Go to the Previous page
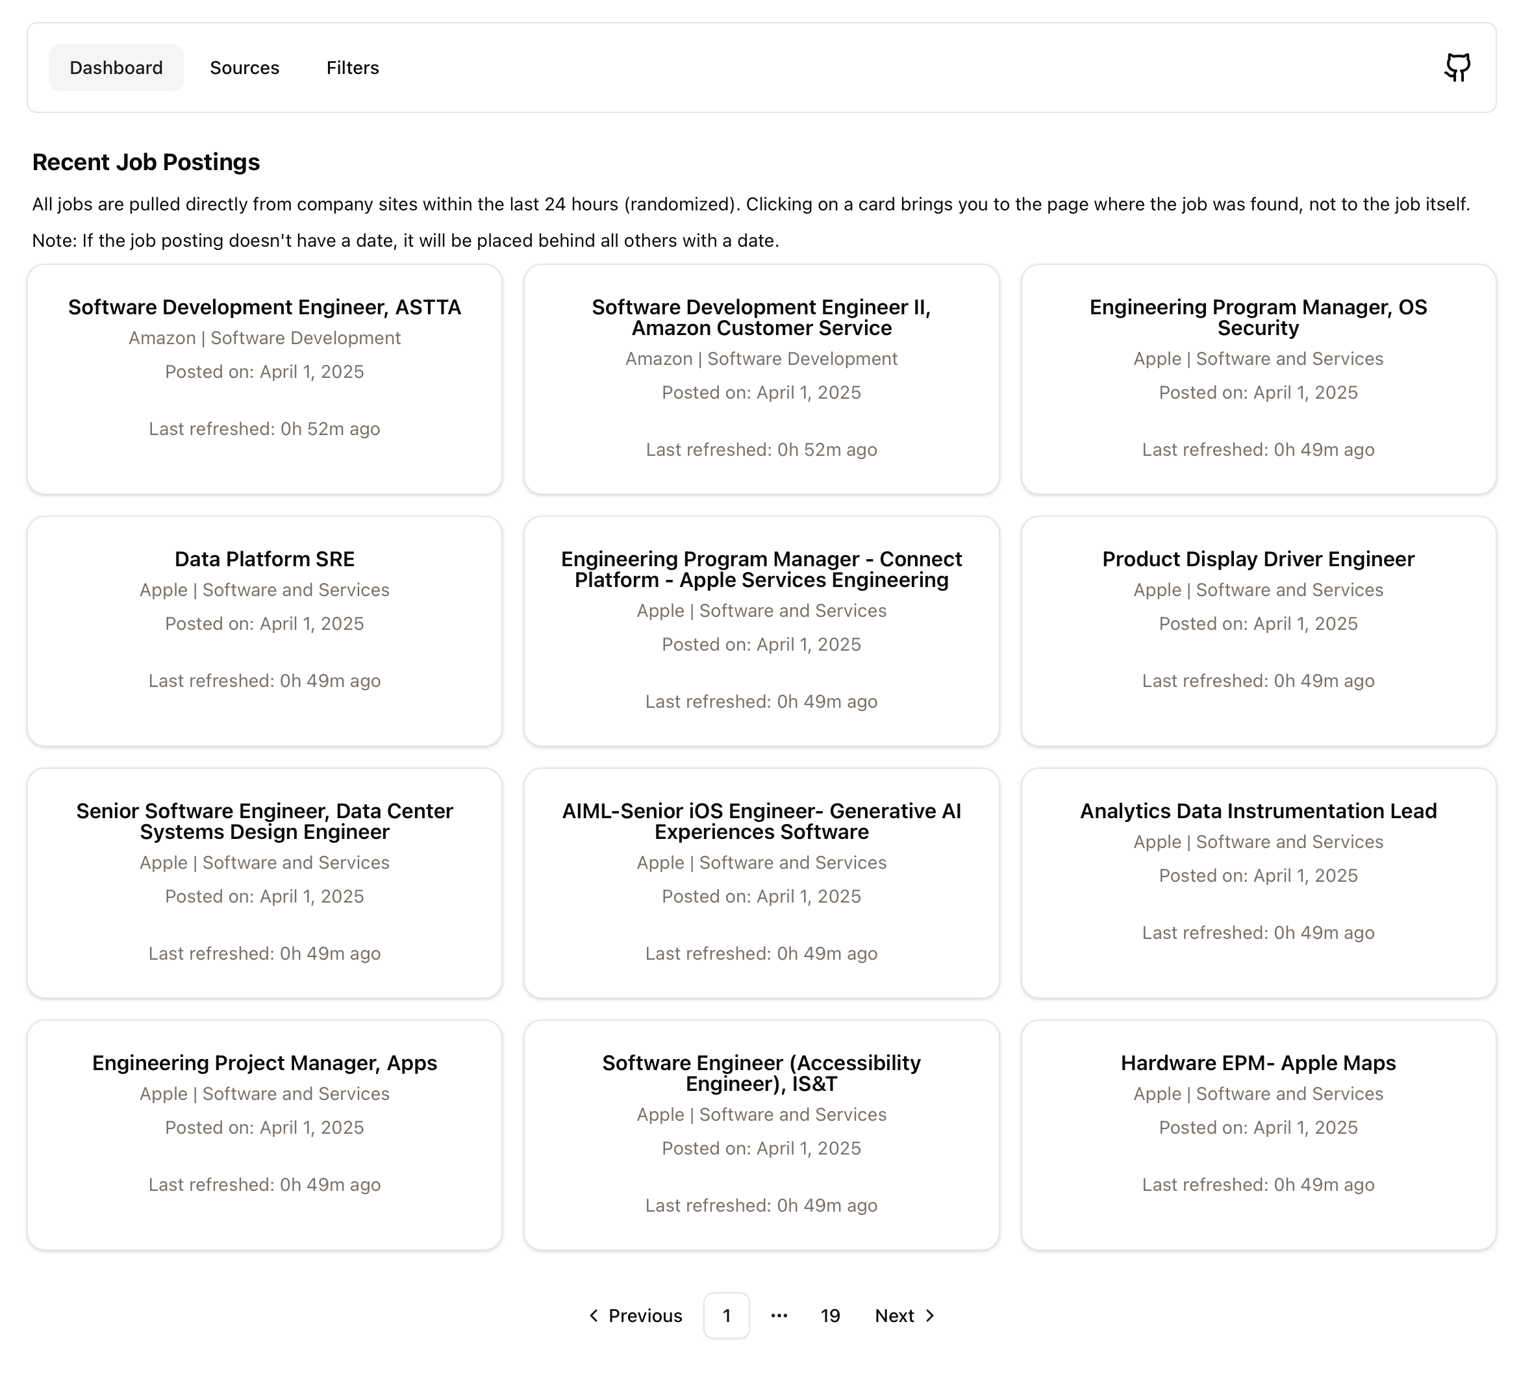Viewport: 1521px width, 1374px height. tap(635, 1315)
